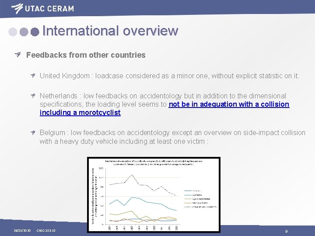Click the Netherlands bullet text

point(164,104)
